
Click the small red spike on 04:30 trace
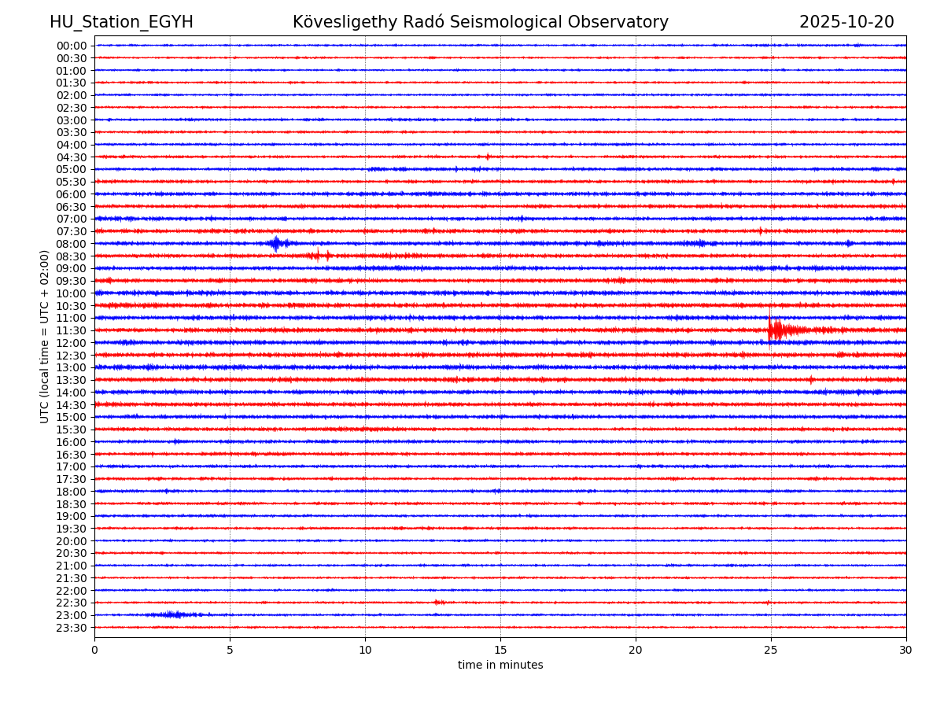(x=487, y=157)
